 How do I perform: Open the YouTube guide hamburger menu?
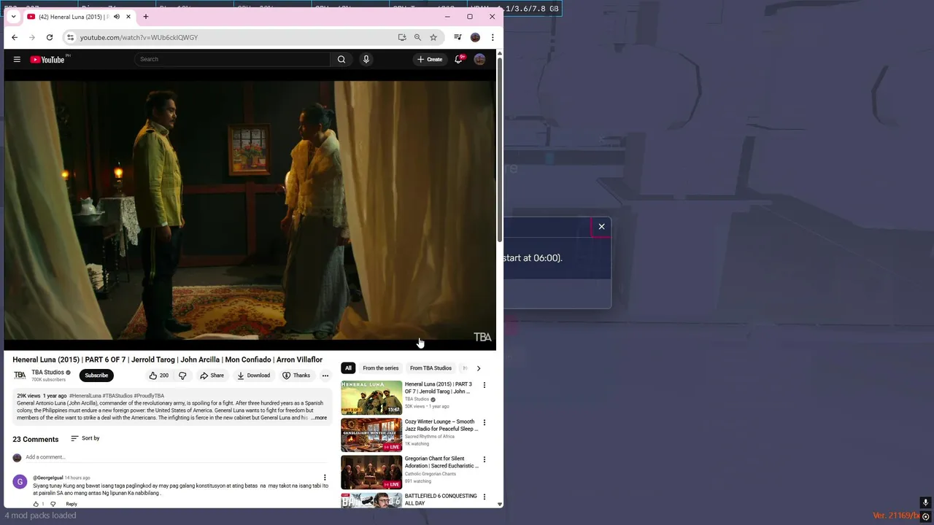(x=17, y=59)
